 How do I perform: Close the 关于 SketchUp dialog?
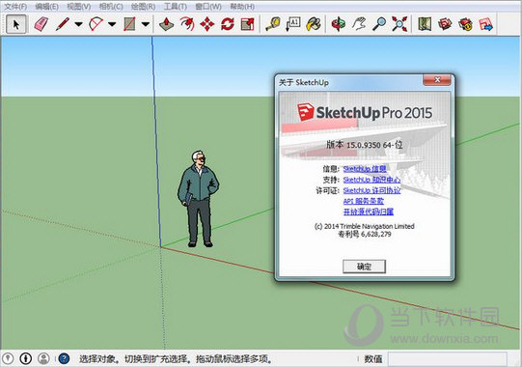coord(437,79)
